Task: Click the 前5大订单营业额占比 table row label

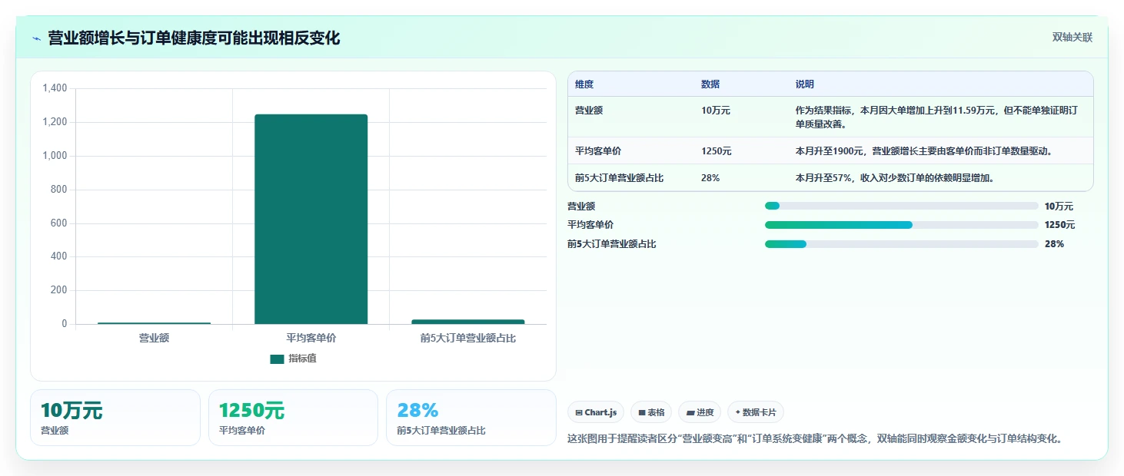Action: [619, 178]
